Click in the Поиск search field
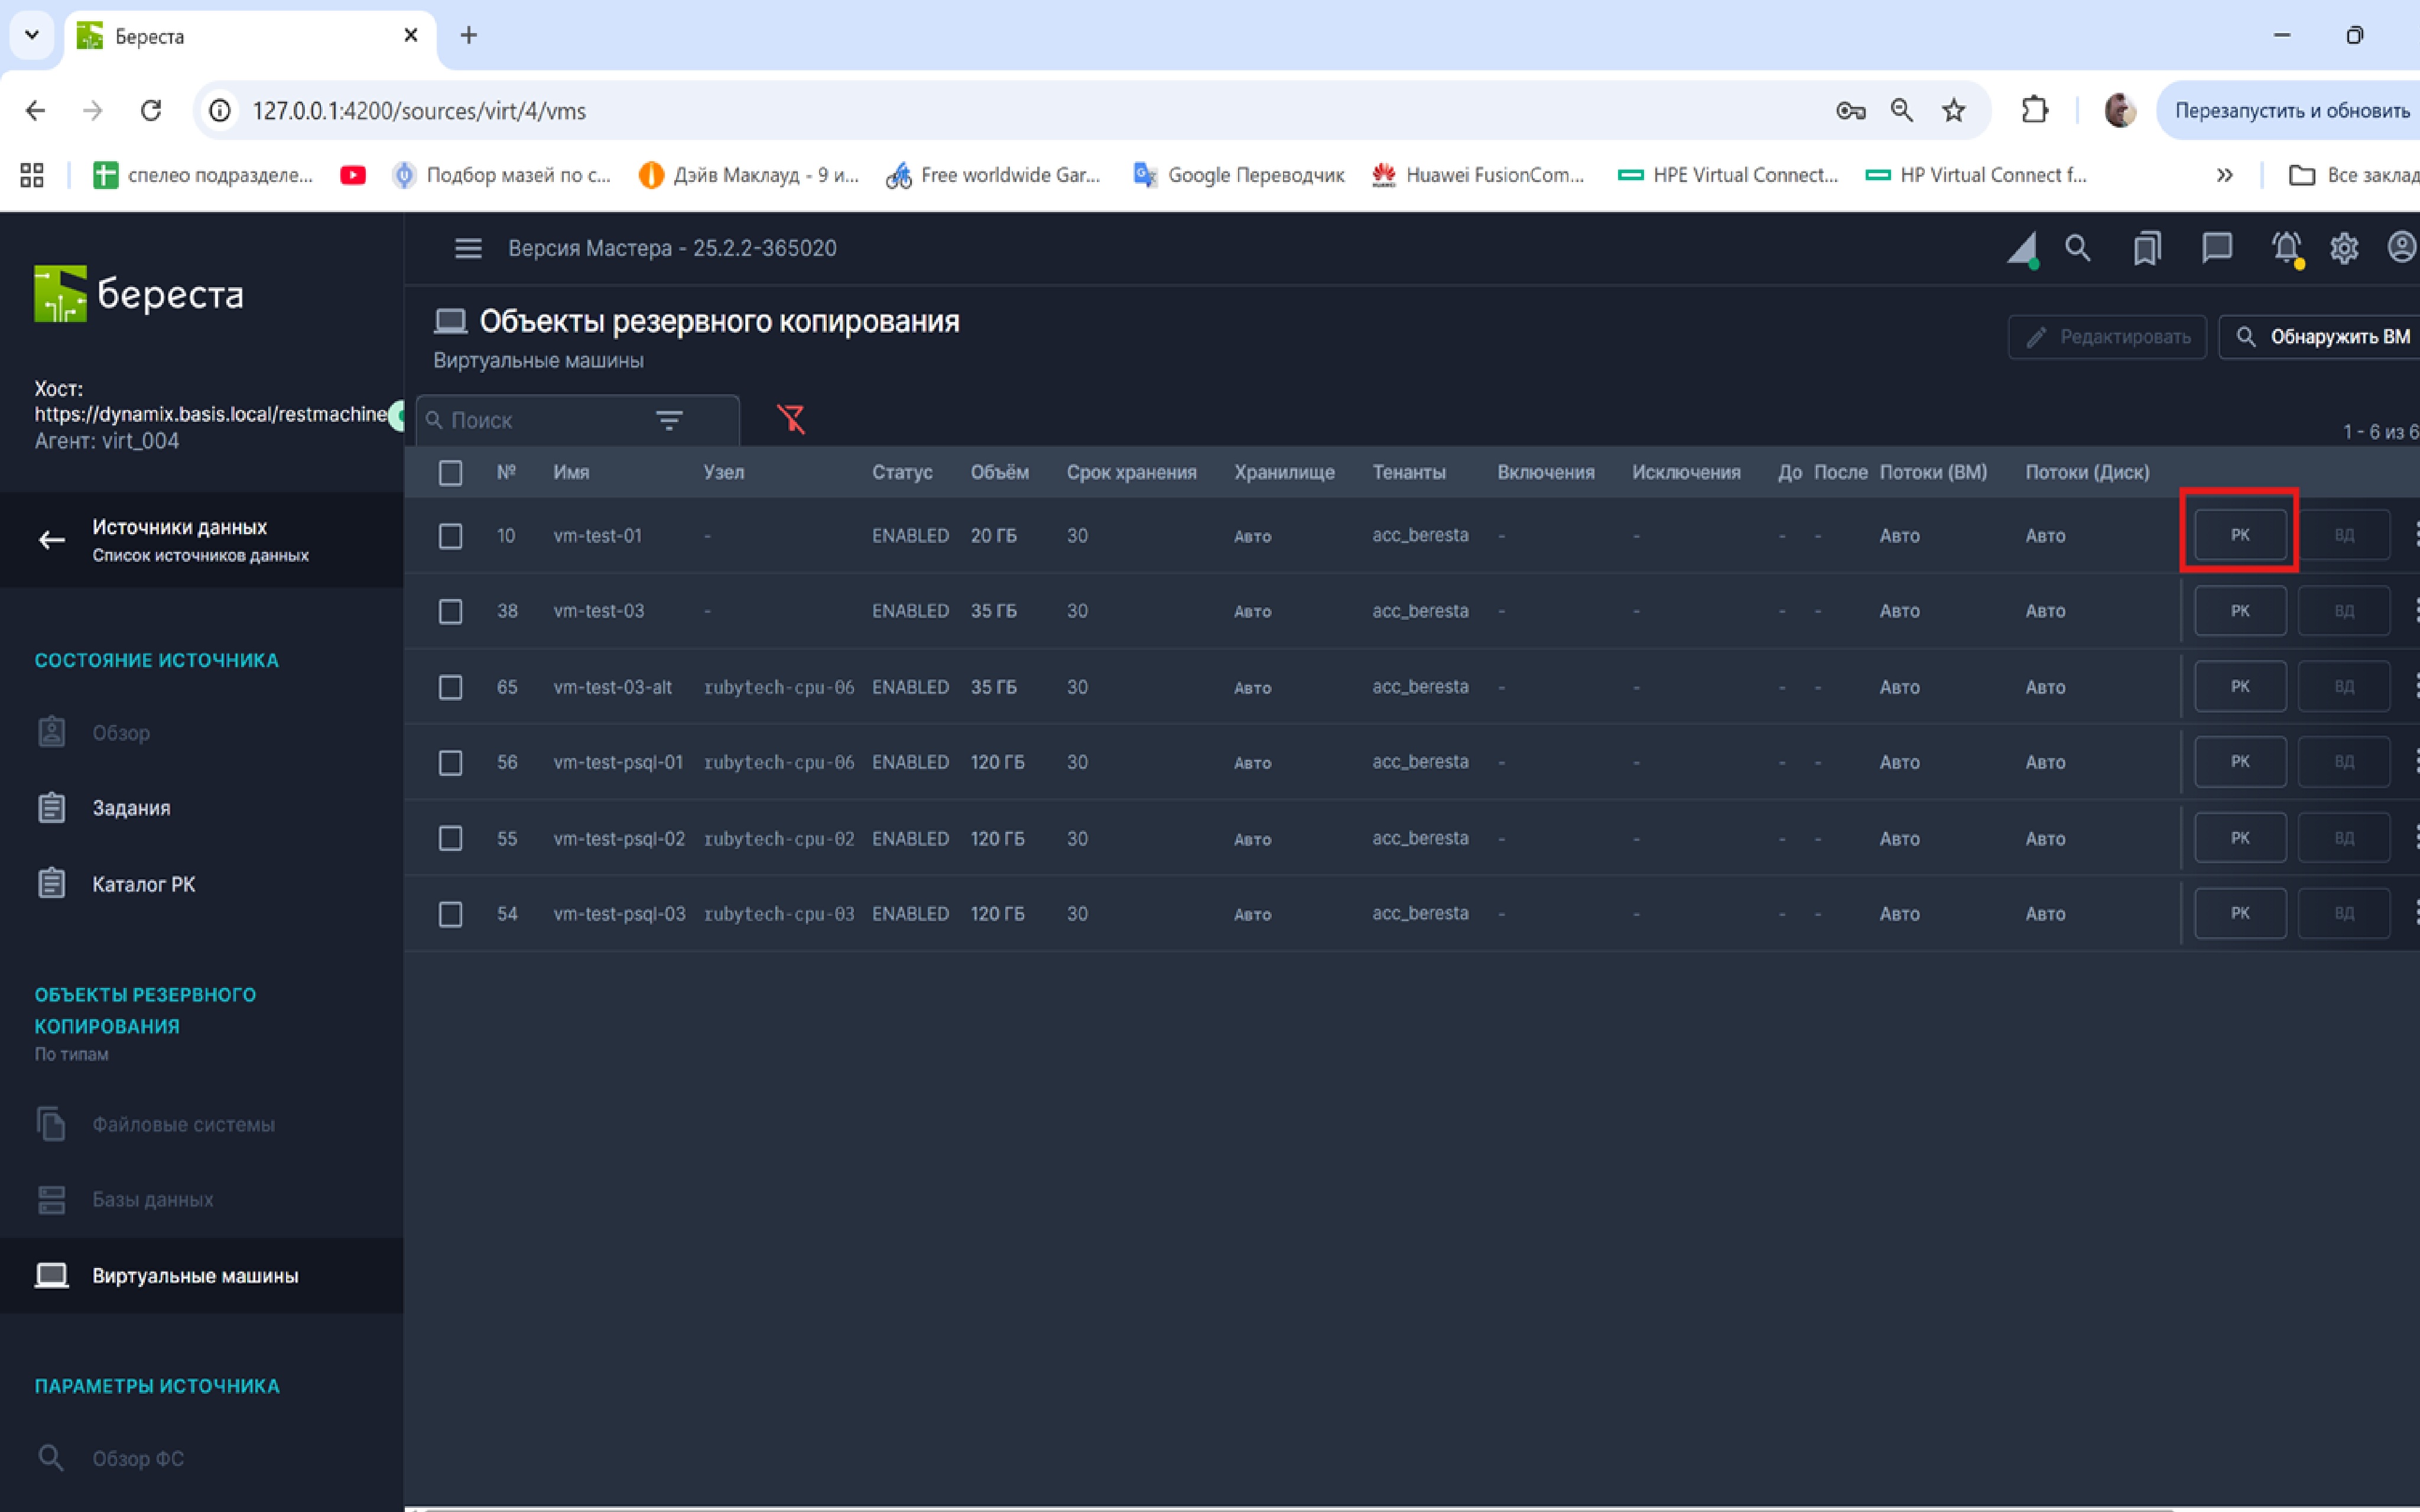 540,420
